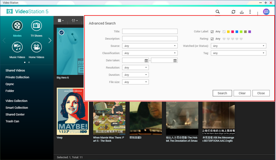The height and width of the screenshot is (160, 276).
Task: Expand the File size dropdown
Action: (135, 82)
